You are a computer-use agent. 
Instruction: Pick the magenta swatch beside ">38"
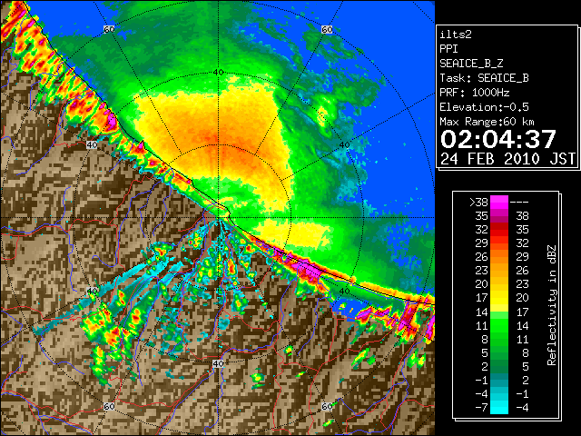499,203
